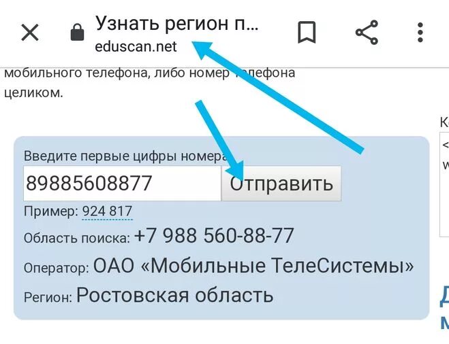The height and width of the screenshot is (344, 449).
Task: Open the share icon in the toolbar
Action: (367, 32)
